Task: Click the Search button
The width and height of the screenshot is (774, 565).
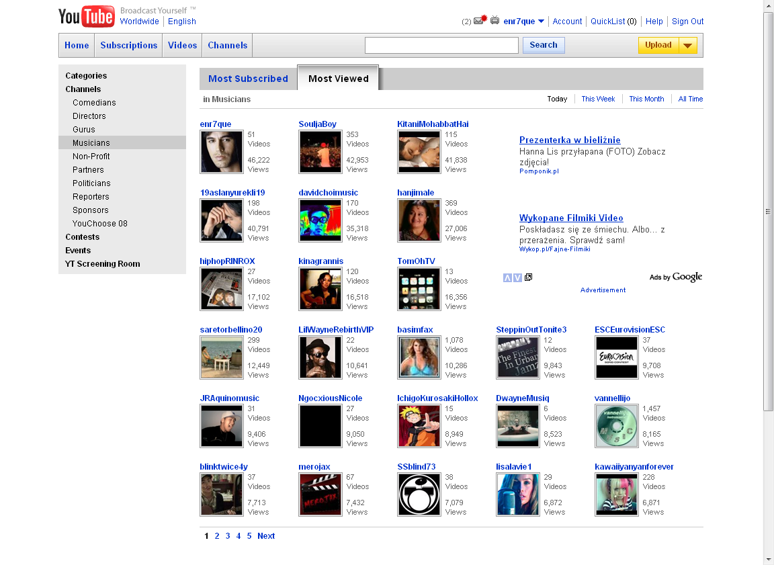Action: (x=544, y=45)
